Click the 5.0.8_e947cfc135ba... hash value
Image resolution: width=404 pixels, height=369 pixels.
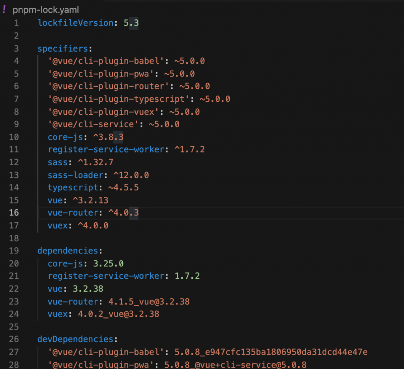pyautogui.click(x=271, y=352)
